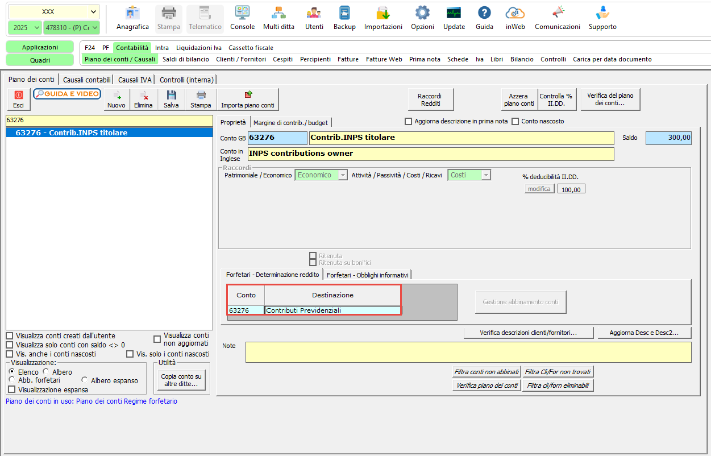Launch the Multi ditta tool
The height and width of the screenshot is (456, 711).
(278, 18)
